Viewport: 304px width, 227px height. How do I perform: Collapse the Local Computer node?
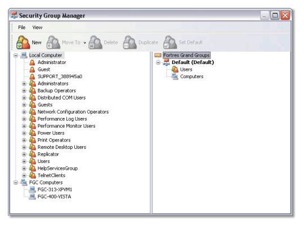tap(16, 56)
